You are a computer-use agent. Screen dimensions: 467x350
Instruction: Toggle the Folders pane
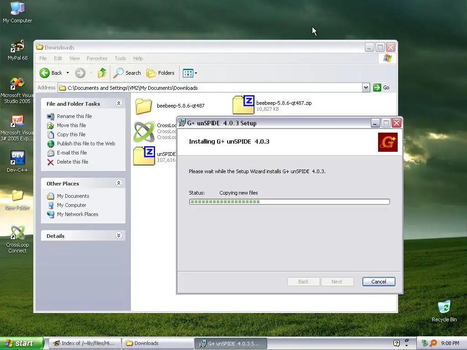(160, 73)
